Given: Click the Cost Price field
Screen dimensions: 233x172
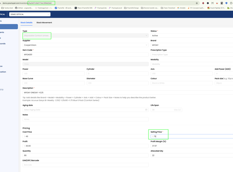Looking at the screenshot, I should 85,136.
